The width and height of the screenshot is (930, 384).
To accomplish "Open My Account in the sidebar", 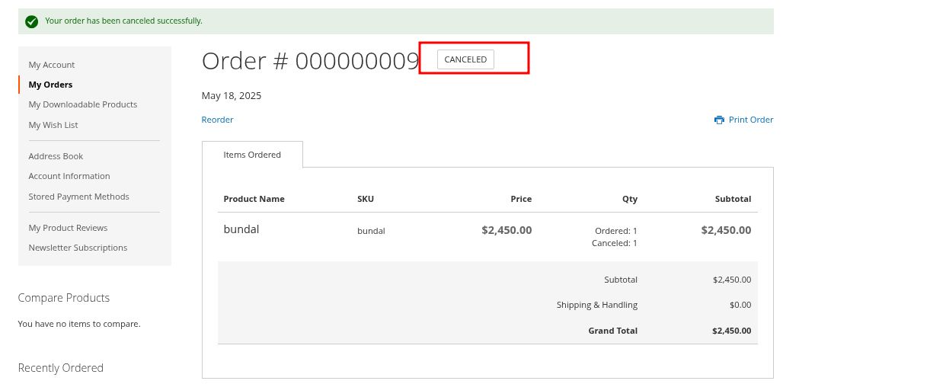I will tap(52, 65).
